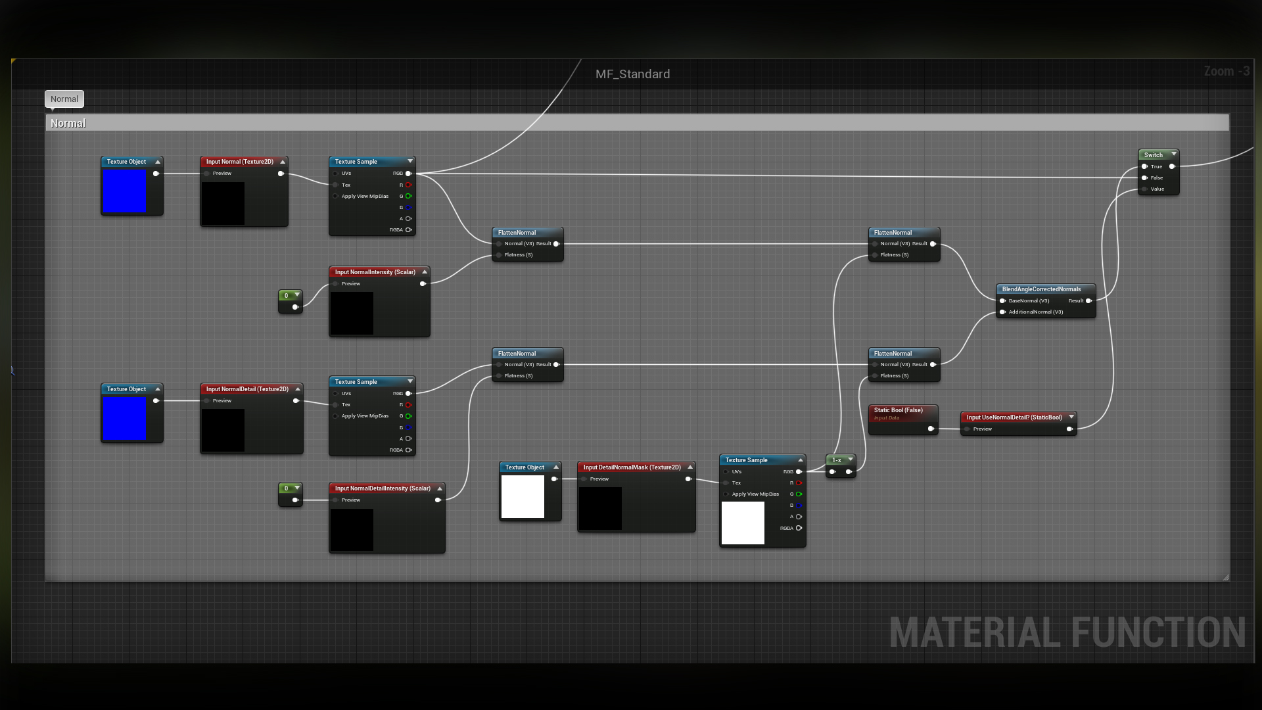Click top Texture Sample RGB output pin

pyautogui.click(x=408, y=174)
